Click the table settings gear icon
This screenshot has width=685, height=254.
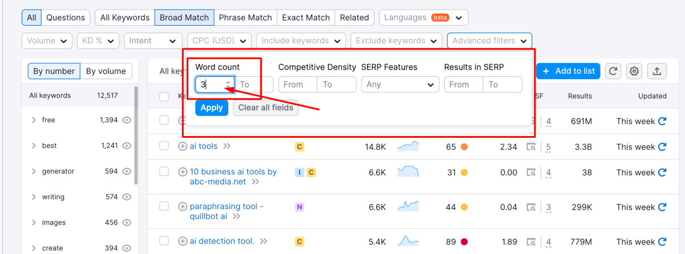[634, 71]
